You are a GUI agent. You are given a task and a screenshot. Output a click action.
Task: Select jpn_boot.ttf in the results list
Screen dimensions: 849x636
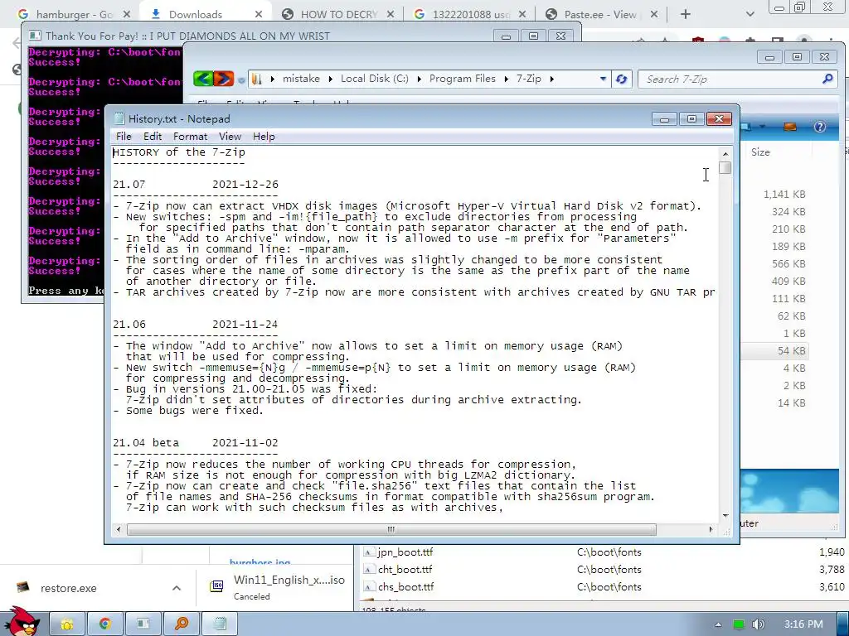coord(405,552)
